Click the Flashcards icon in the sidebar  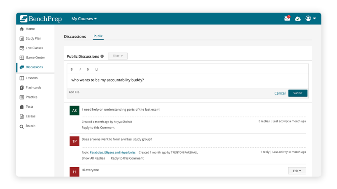coord(22,88)
